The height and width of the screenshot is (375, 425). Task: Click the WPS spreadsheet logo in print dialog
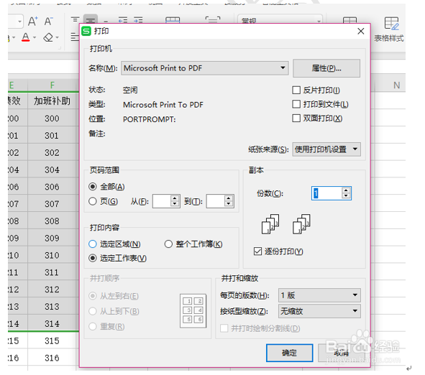(86, 31)
